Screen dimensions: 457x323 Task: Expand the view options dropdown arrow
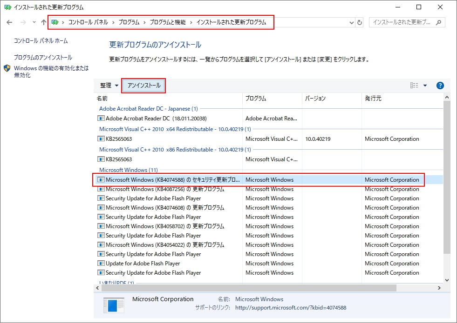(425, 86)
